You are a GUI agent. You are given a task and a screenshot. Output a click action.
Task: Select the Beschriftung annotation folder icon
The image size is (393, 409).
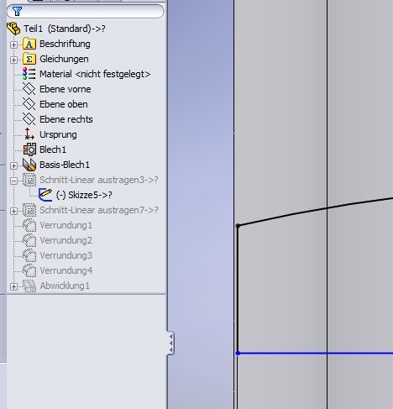(29, 44)
